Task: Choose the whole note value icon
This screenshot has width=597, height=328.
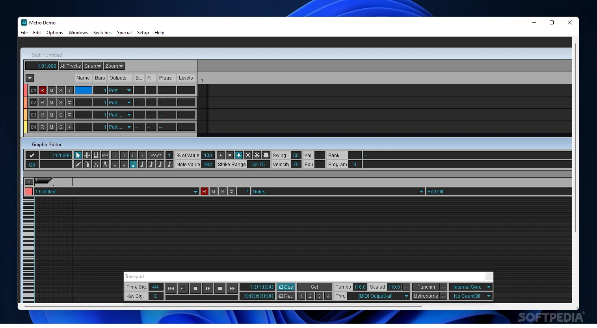Action: point(115,165)
